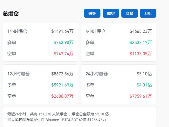Click the 4-hour total $4665.23万

point(141,31)
